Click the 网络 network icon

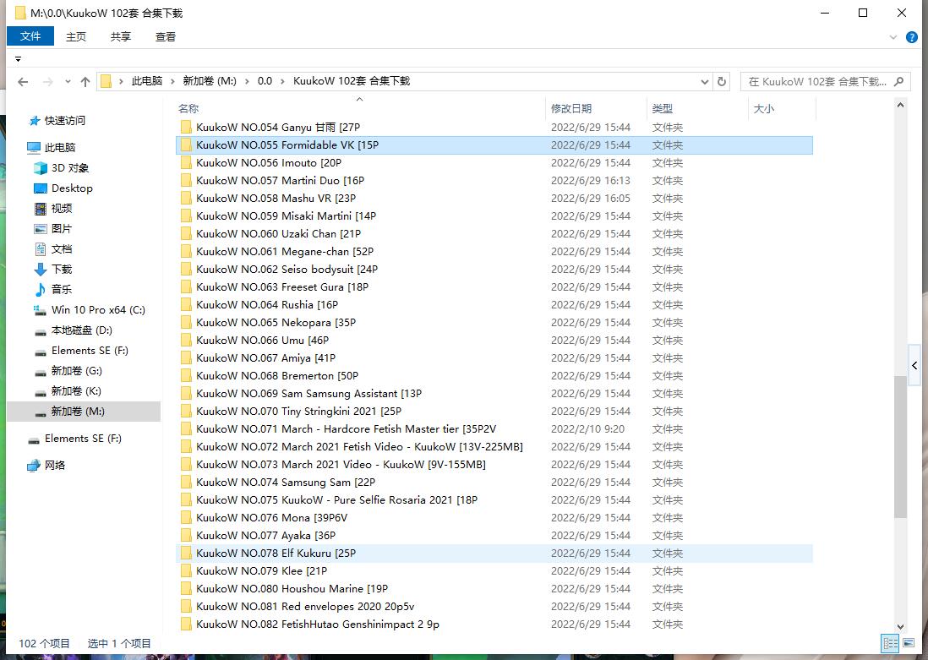(x=34, y=466)
